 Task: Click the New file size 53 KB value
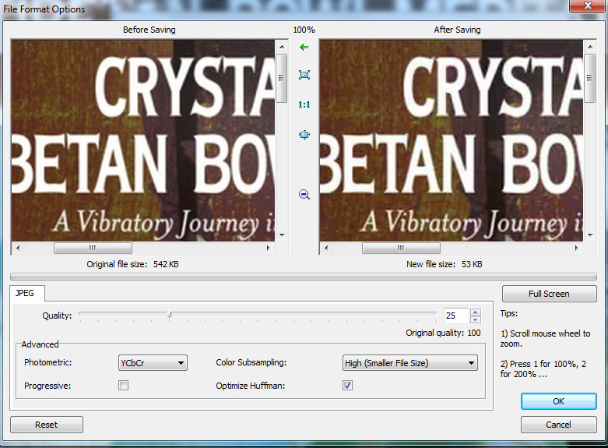(472, 264)
